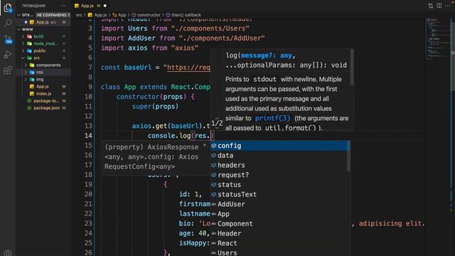Image resolution: width=455 pixels, height=256 pixels.
Task: Pick the Users suggestion at list bottom
Action: coord(279,252)
